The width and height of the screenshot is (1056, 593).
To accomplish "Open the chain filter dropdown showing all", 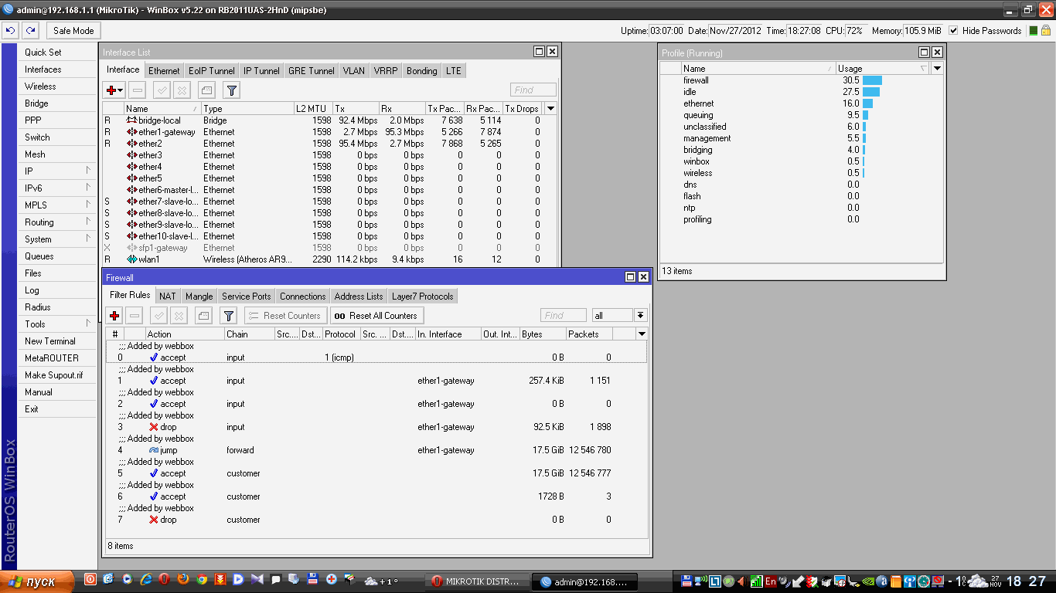I will point(640,316).
